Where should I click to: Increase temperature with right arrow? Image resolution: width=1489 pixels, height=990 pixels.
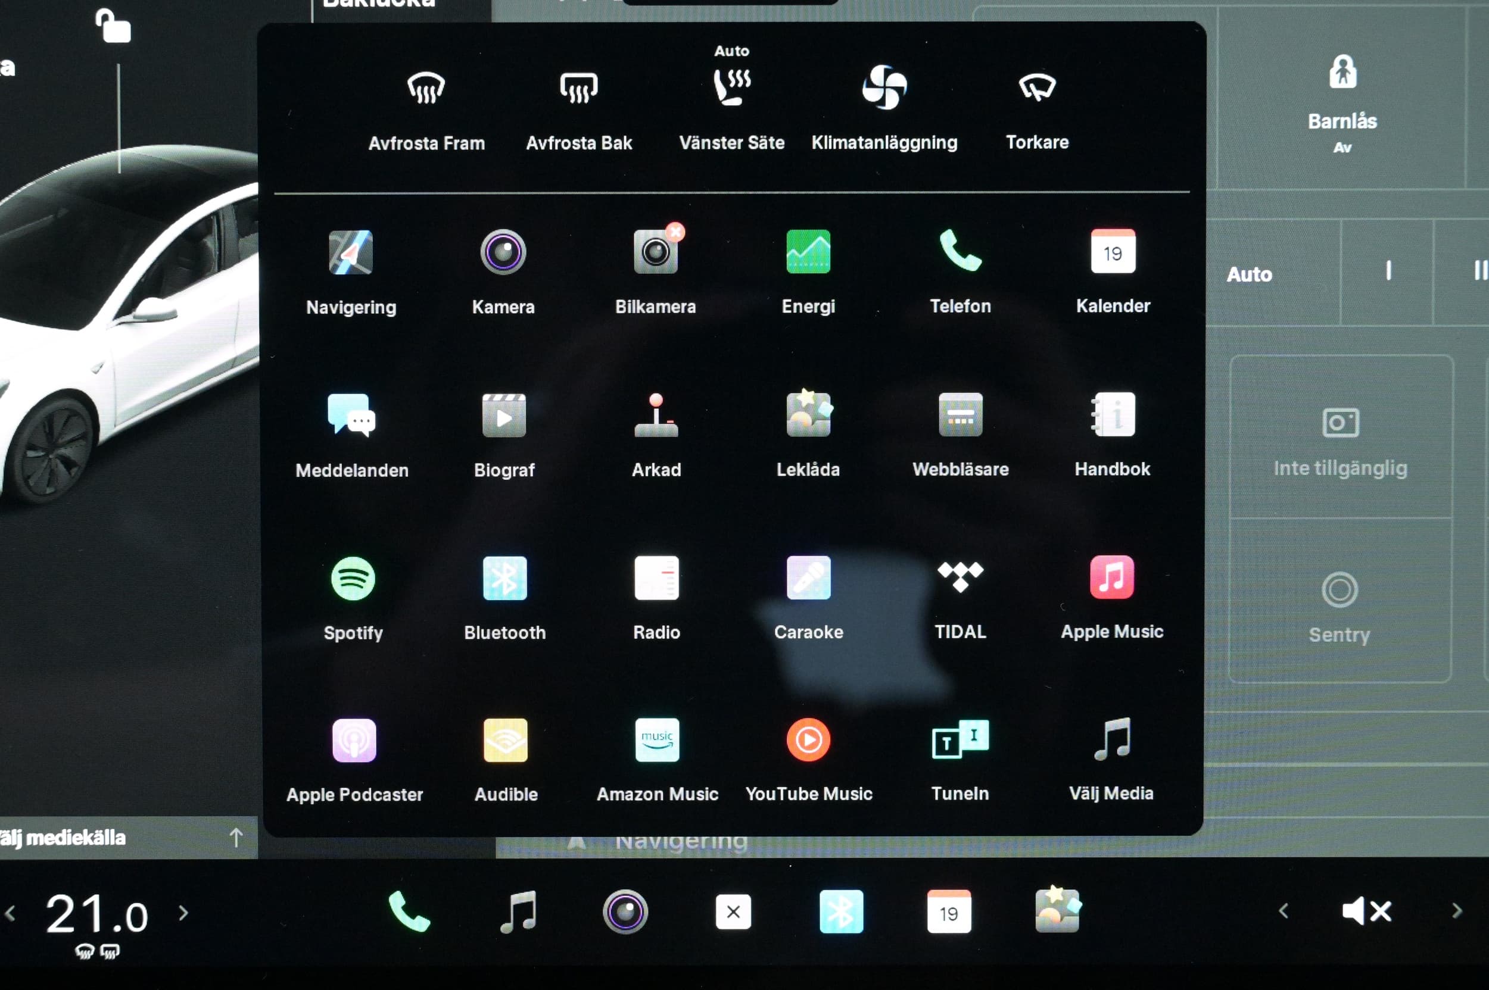point(183,913)
